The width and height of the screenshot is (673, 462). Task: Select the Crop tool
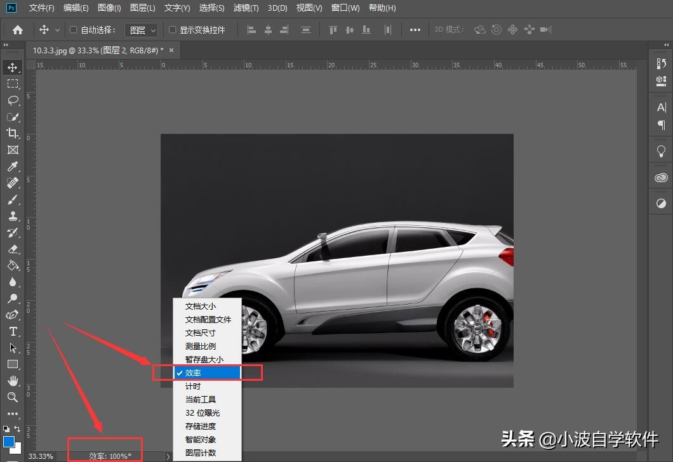tap(13, 133)
